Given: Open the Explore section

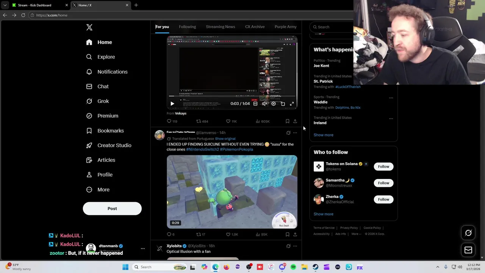Looking at the screenshot, I should point(100,57).
